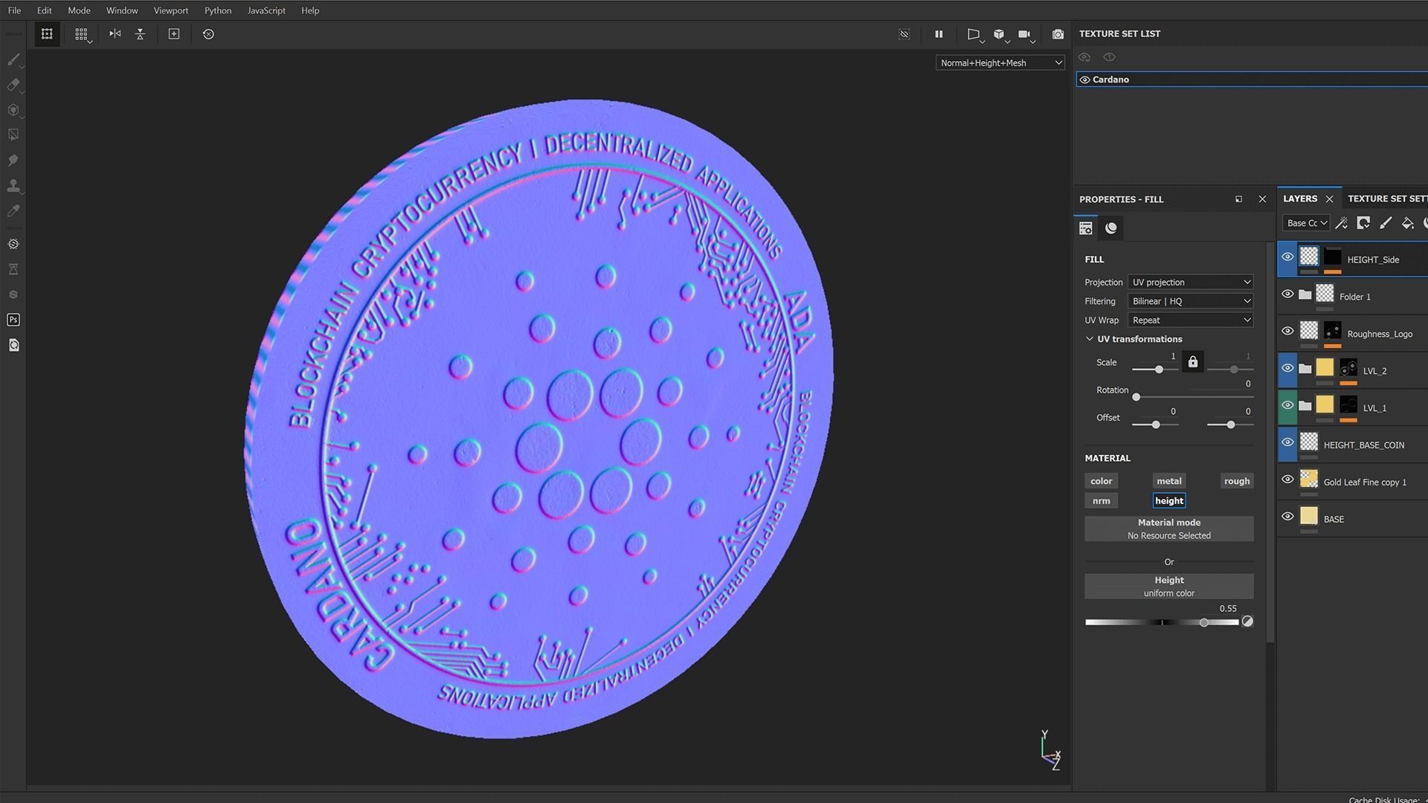Click the add mask icon in Layers
Image resolution: width=1428 pixels, height=803 pixels.
coord(1363,223)
